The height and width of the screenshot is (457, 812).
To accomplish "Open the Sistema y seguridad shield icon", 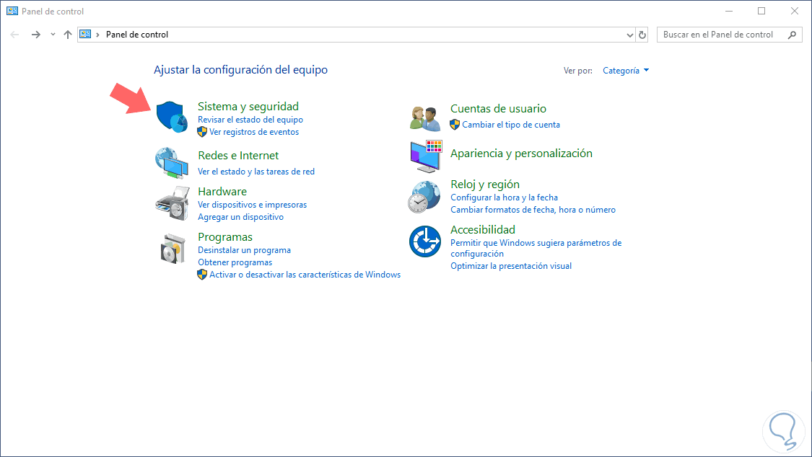I will coord(171,117).
